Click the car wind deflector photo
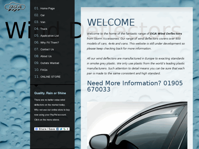The width and height of the screenshot is (199, 149). 137,125
